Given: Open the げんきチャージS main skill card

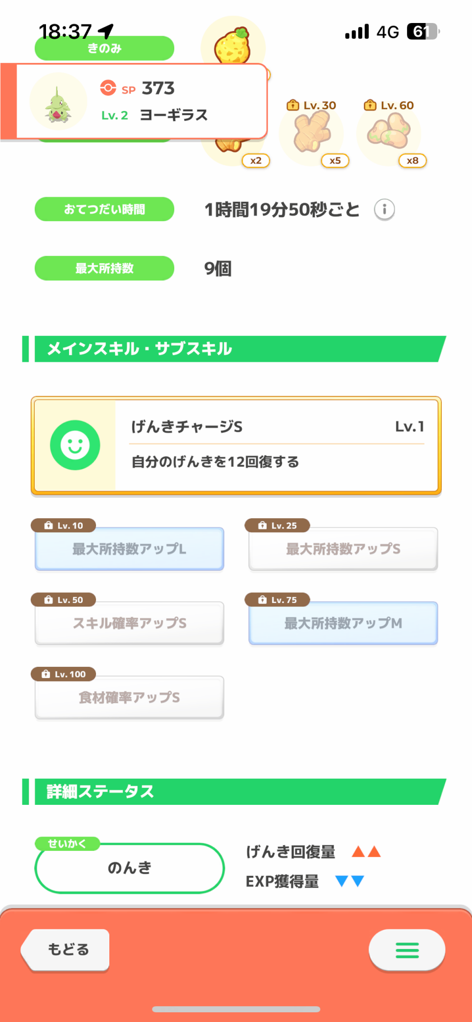Looking at the screenshot, I should point(236,446).
